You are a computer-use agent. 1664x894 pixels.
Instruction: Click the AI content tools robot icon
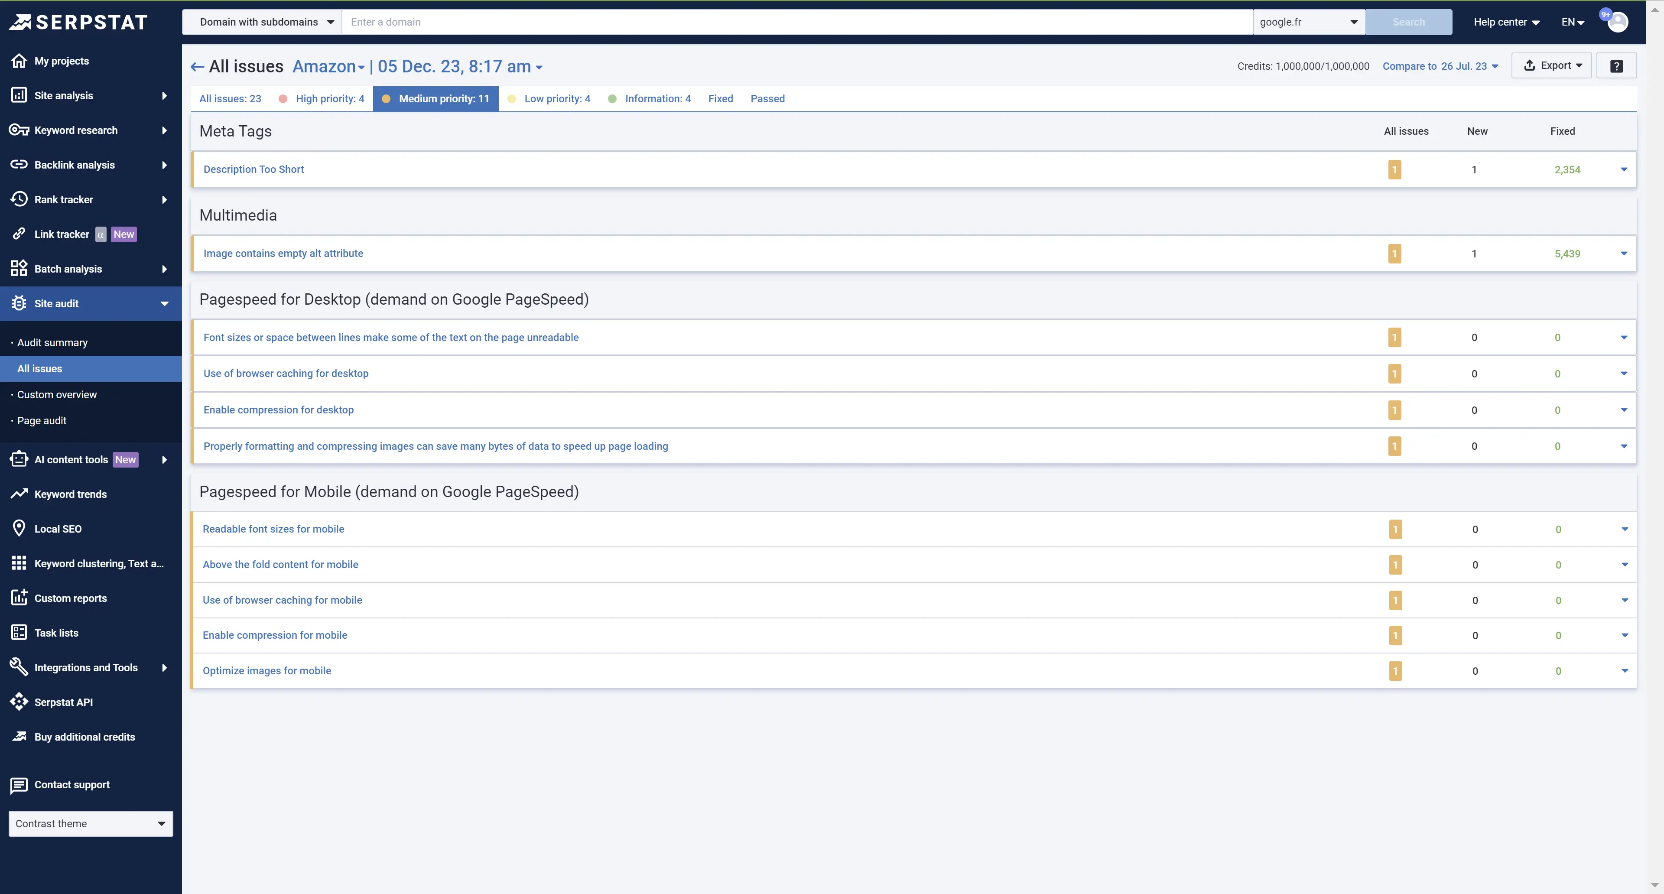19,459
